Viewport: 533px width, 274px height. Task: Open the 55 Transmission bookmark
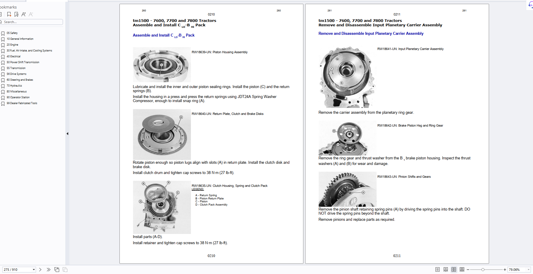pos(16,68)
